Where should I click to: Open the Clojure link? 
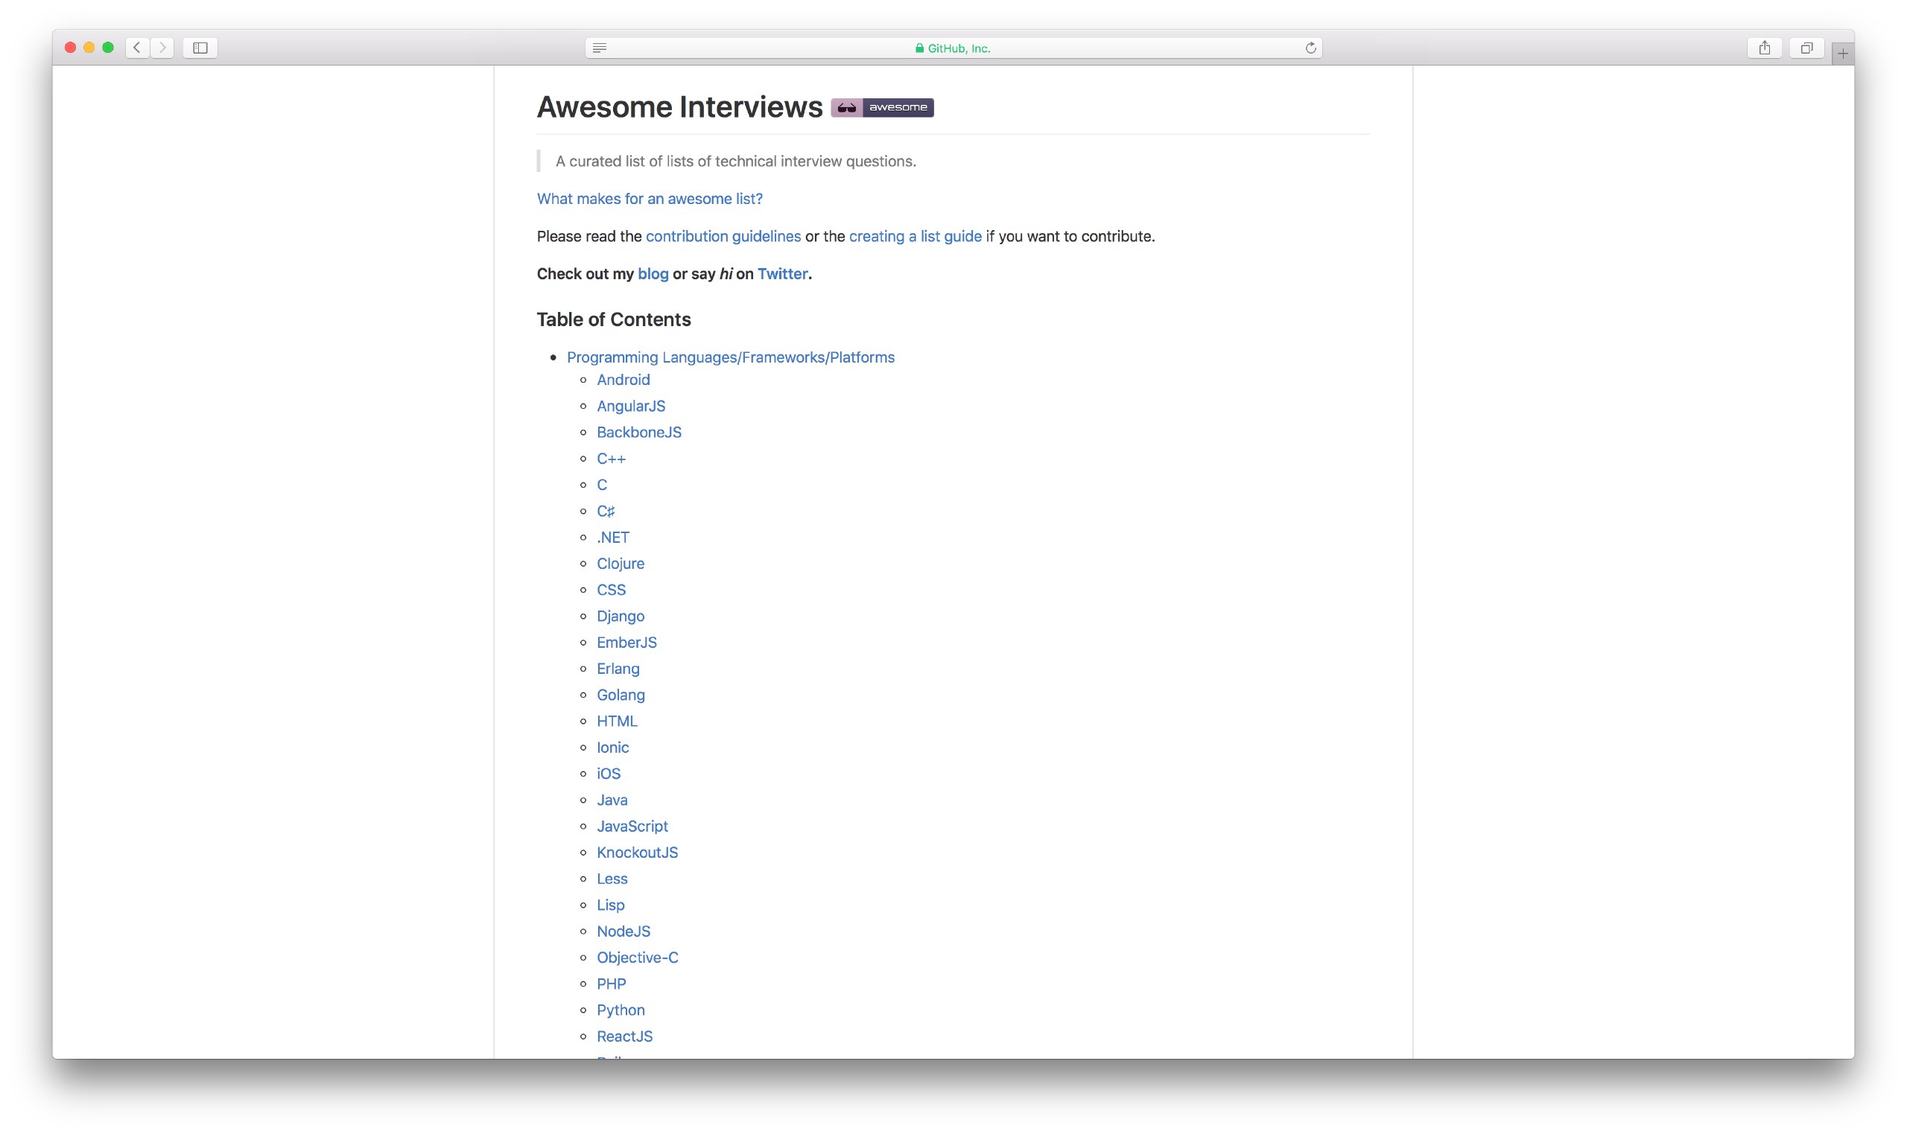pyautogui.click(x=620, y=563)
